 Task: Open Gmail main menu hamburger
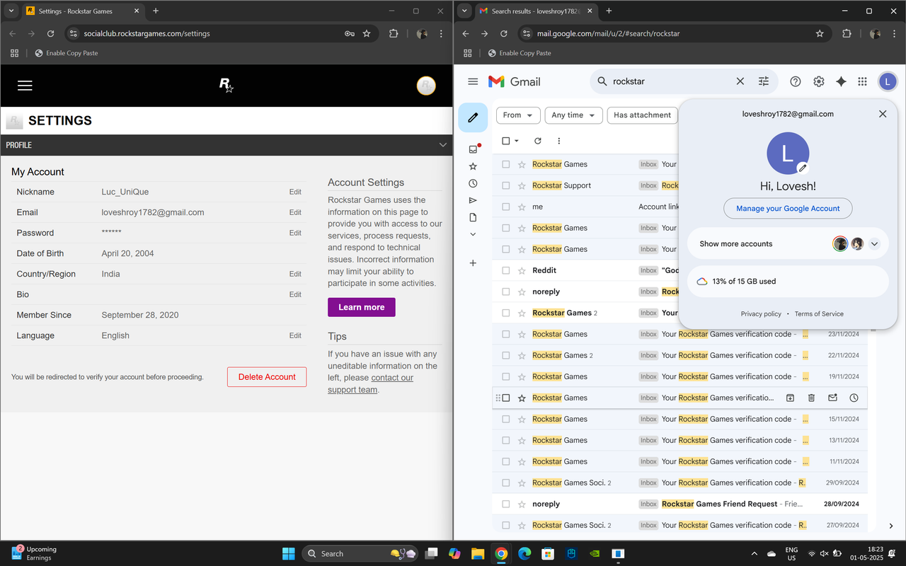473,81
